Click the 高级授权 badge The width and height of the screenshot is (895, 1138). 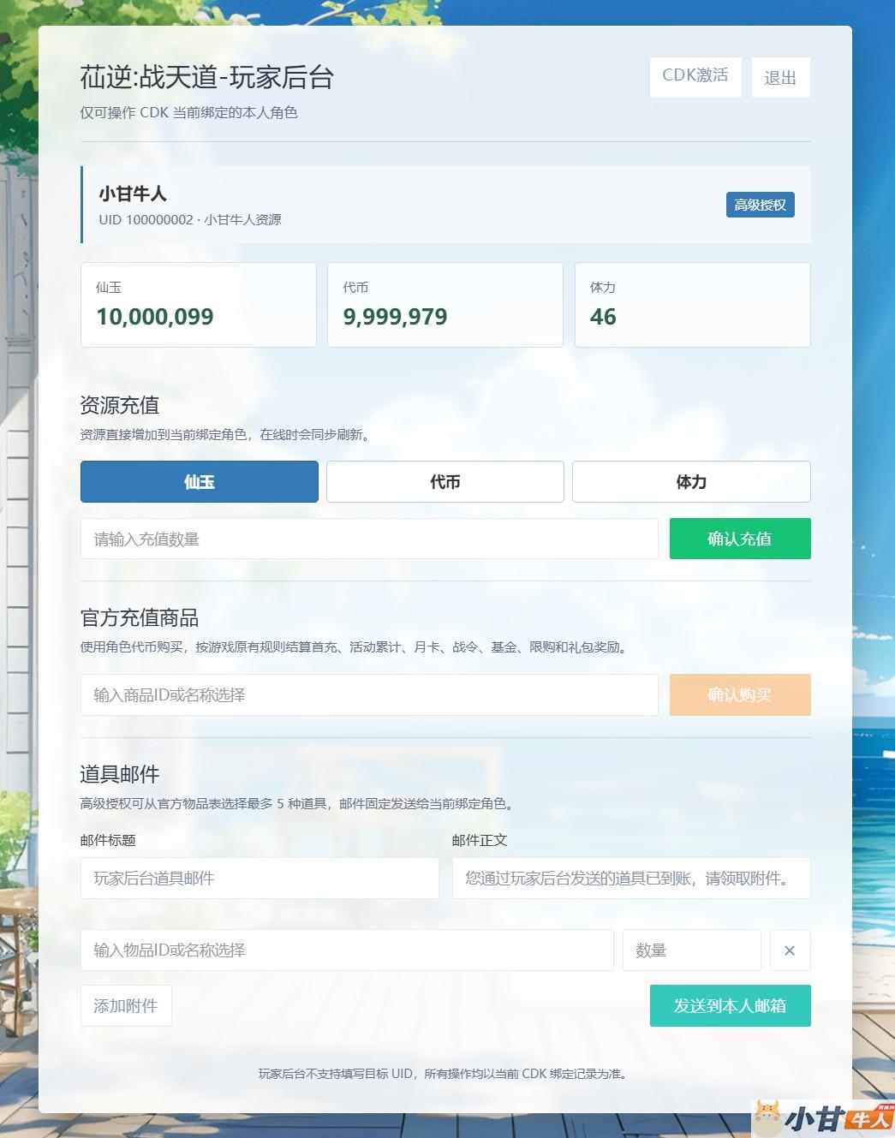point(760,205)
